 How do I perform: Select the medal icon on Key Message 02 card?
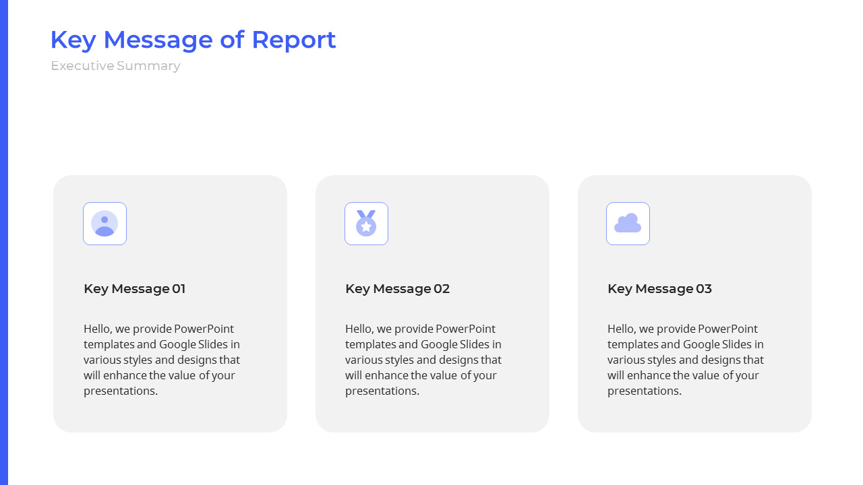366,224
